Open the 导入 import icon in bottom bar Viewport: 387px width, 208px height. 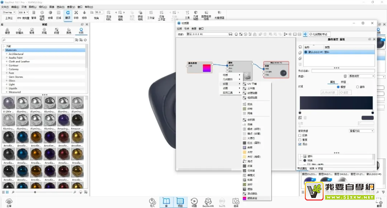(x=153, y=202)
